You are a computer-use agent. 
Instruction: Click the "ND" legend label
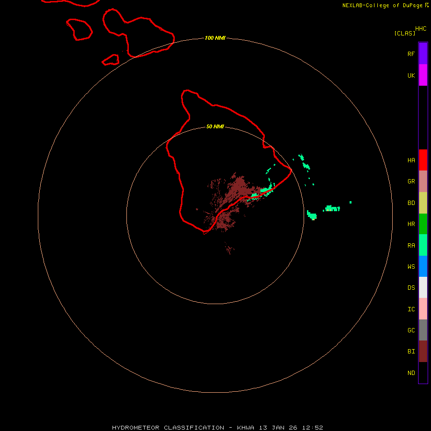(x=411, y=373)
